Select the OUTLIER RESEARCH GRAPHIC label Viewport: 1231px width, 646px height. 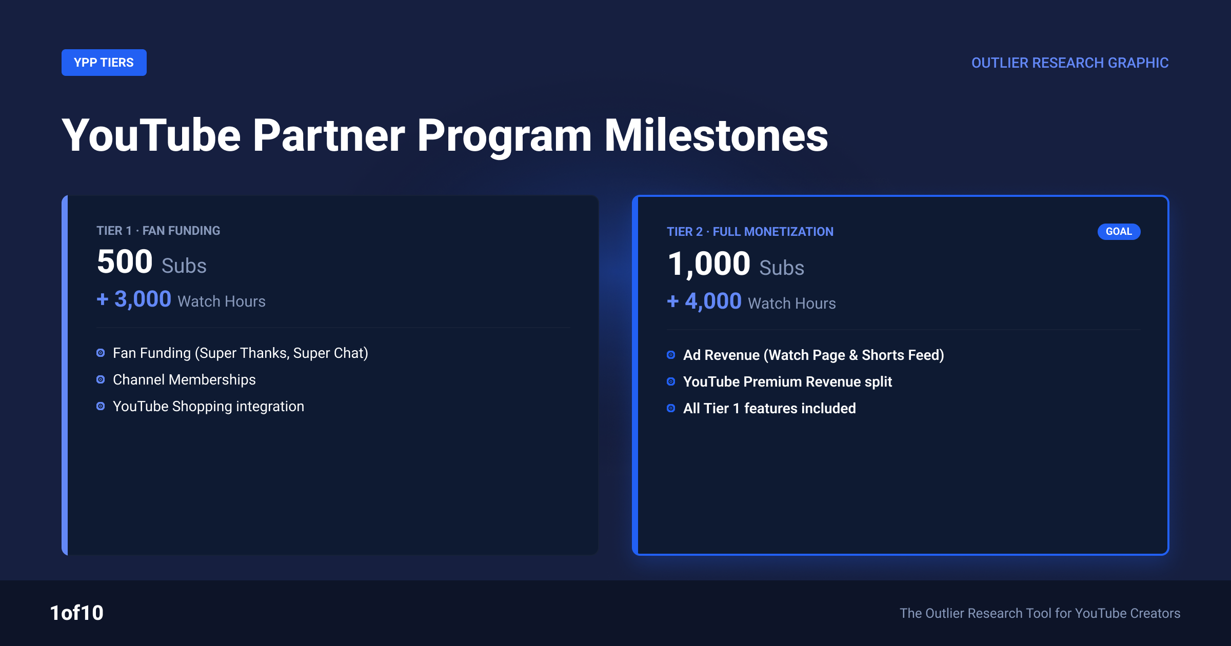[1070, 63]
